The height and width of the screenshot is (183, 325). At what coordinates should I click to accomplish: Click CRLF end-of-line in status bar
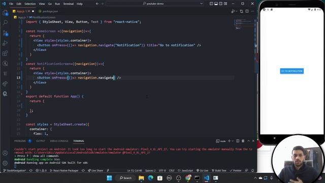tap(172, 171)
